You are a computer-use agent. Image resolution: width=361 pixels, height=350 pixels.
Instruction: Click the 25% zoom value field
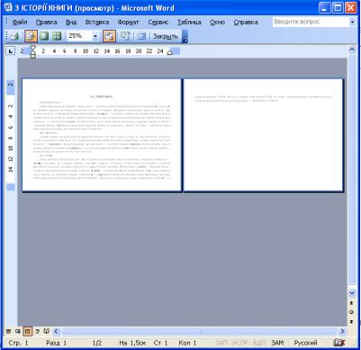pos(79,36)
